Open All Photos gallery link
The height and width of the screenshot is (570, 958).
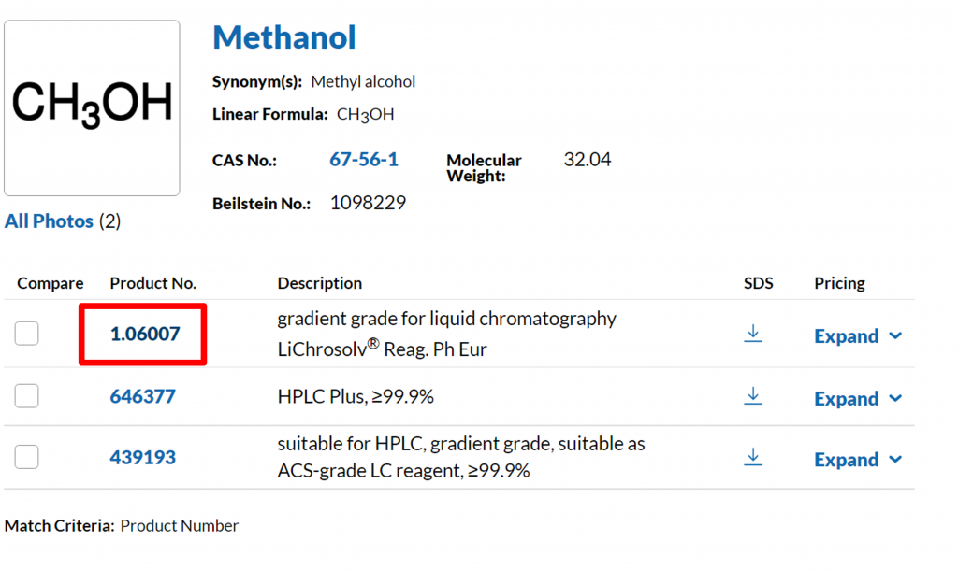[50, 221]
